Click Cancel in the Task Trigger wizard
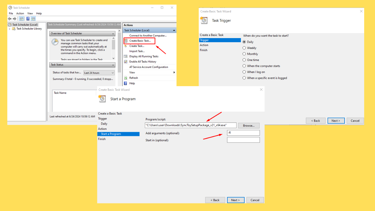 pos(355,121)
